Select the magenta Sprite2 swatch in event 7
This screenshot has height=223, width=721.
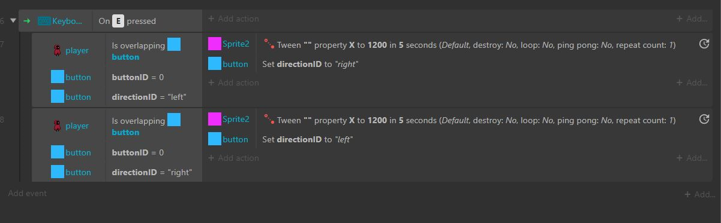tap(215, 44)
